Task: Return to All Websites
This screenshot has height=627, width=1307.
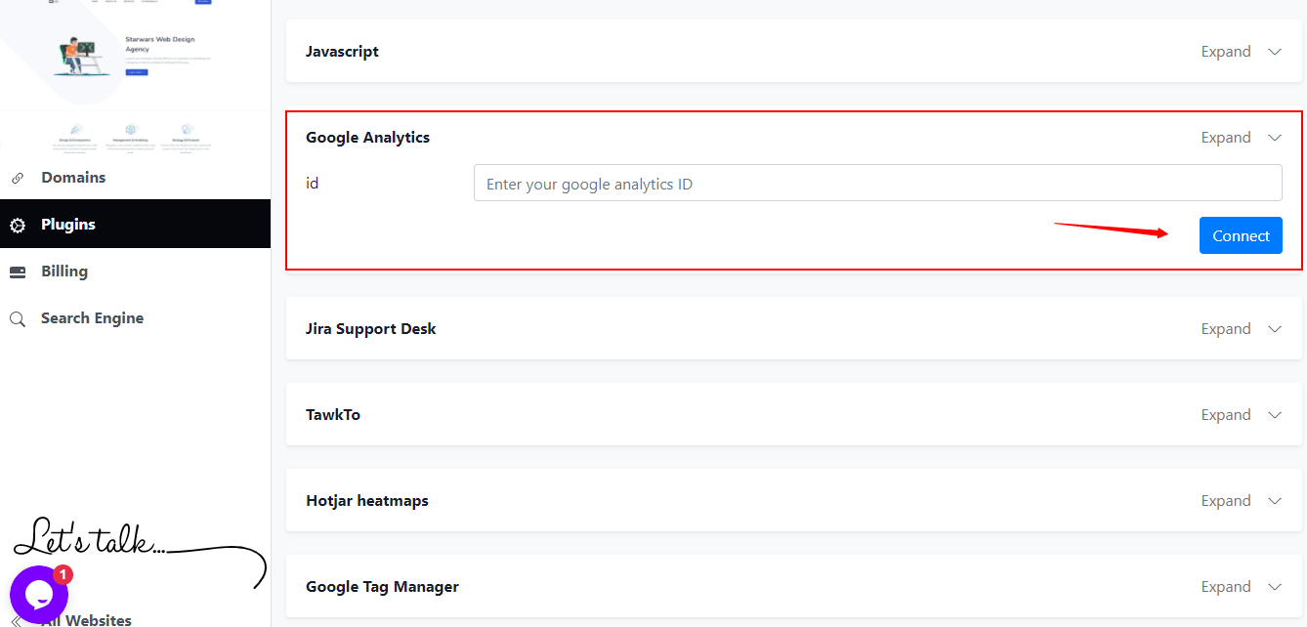Action: click(x=86, y=620)
